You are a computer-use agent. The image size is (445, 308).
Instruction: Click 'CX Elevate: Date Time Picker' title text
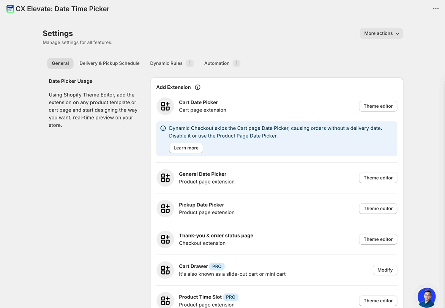click(62, 9)
